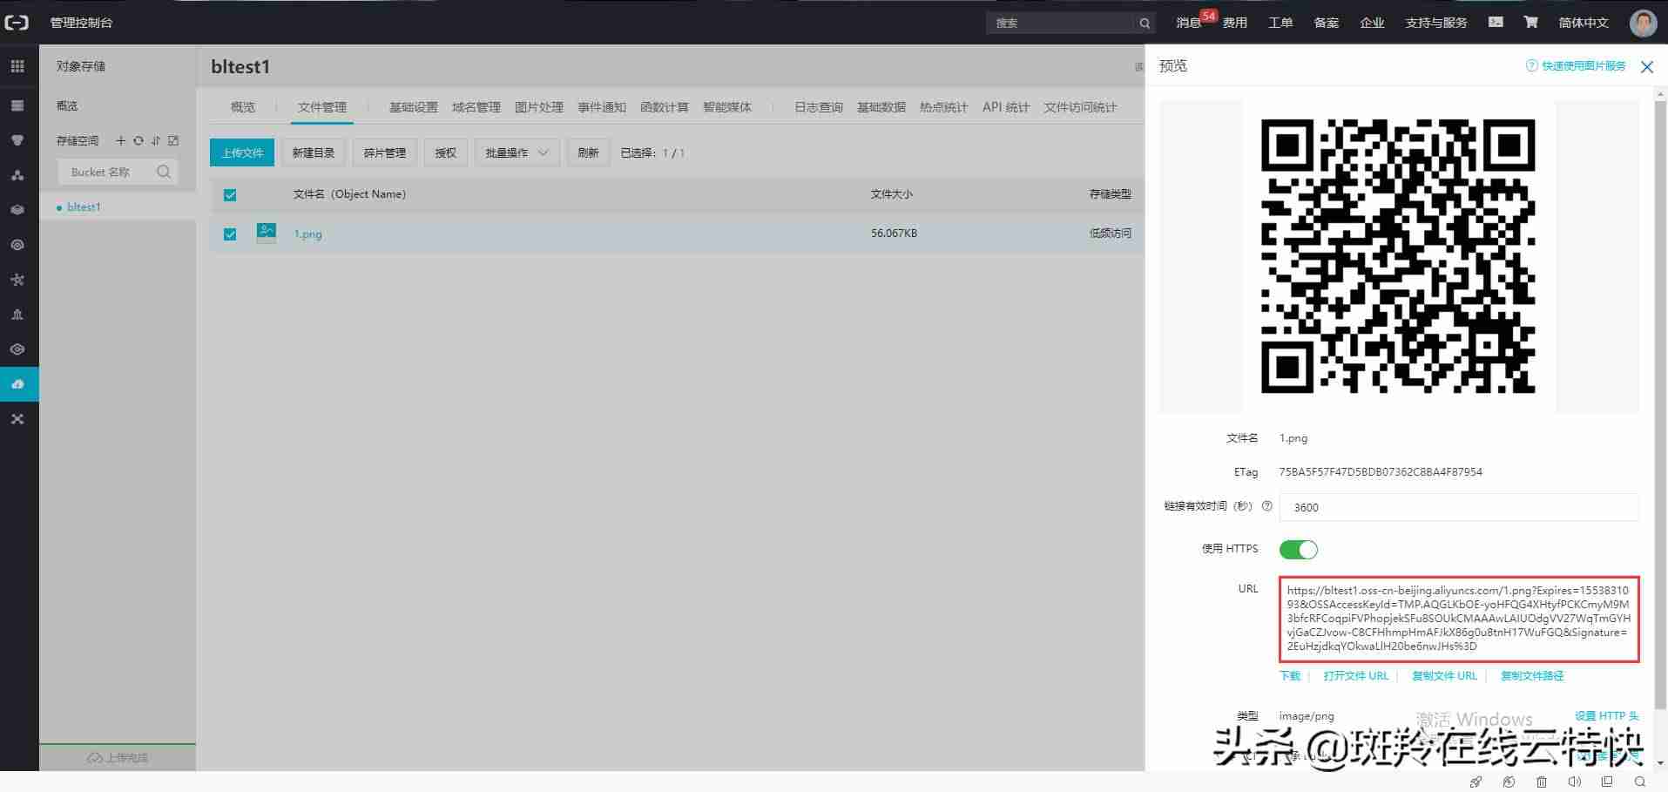Screen dimensions: 1668x792
Task: Turn off the 使用 HTTPS switch
Action: click(x=1298, y=550)
